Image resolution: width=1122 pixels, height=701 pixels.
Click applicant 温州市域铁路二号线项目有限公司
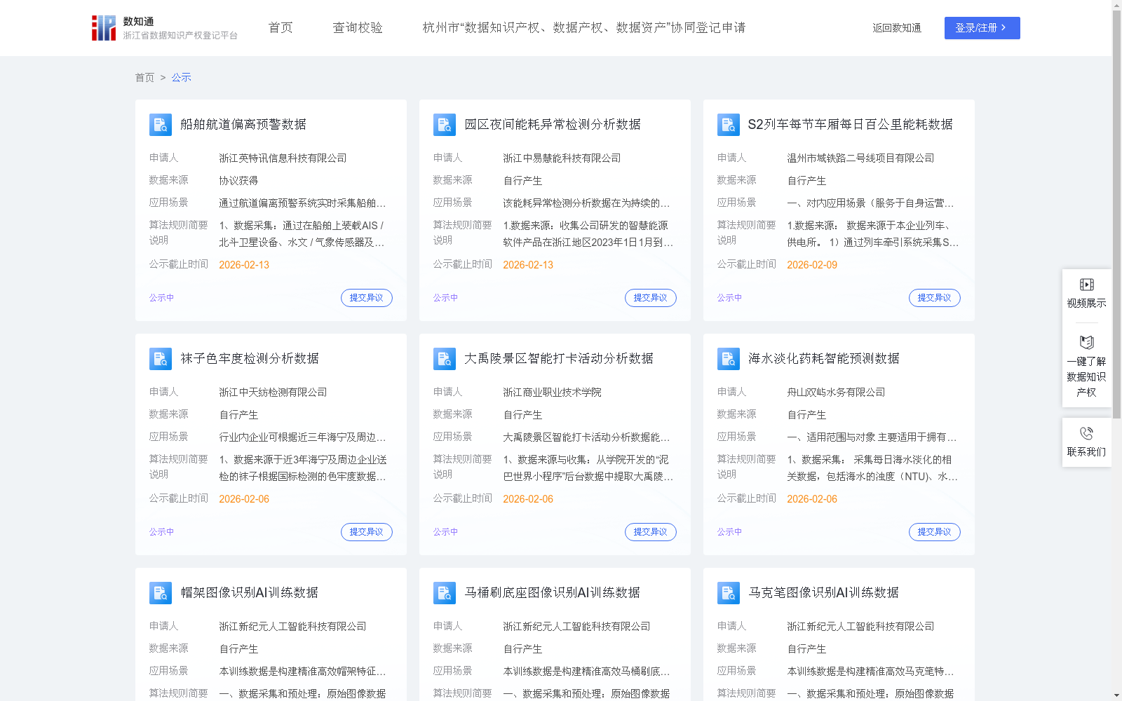pyautogui.click(x=860, y=158)
